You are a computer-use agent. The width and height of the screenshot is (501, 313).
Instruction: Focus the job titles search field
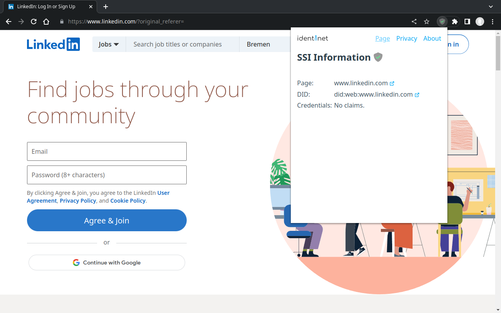tap(182, 44)
